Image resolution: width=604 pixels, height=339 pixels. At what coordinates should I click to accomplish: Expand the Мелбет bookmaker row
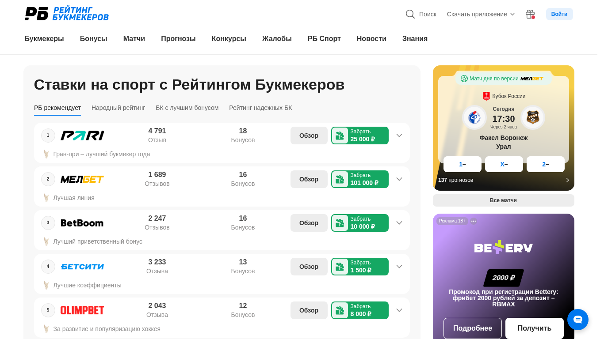[399, 179]
